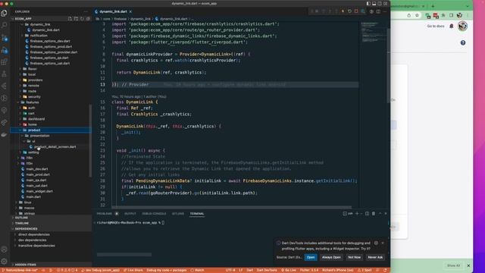Click the Never Ask button
485x273 pixels.
(x=375, y=257)
